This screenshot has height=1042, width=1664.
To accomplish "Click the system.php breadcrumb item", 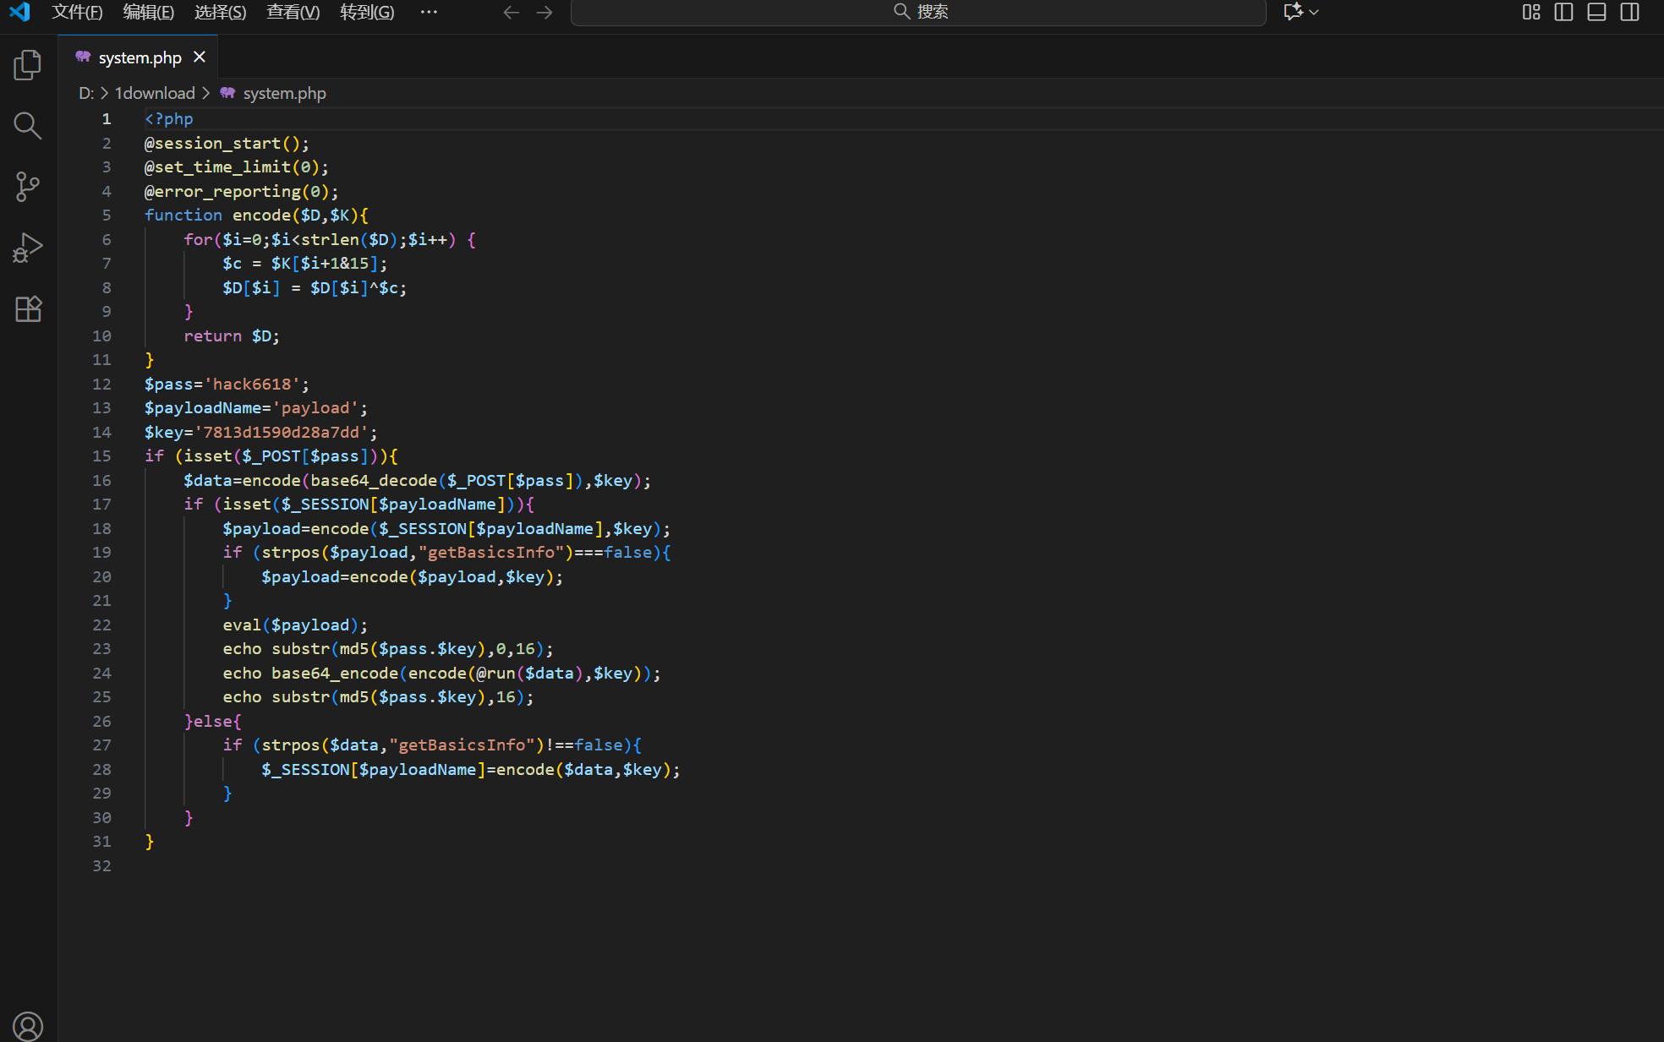I will (284, 93).
